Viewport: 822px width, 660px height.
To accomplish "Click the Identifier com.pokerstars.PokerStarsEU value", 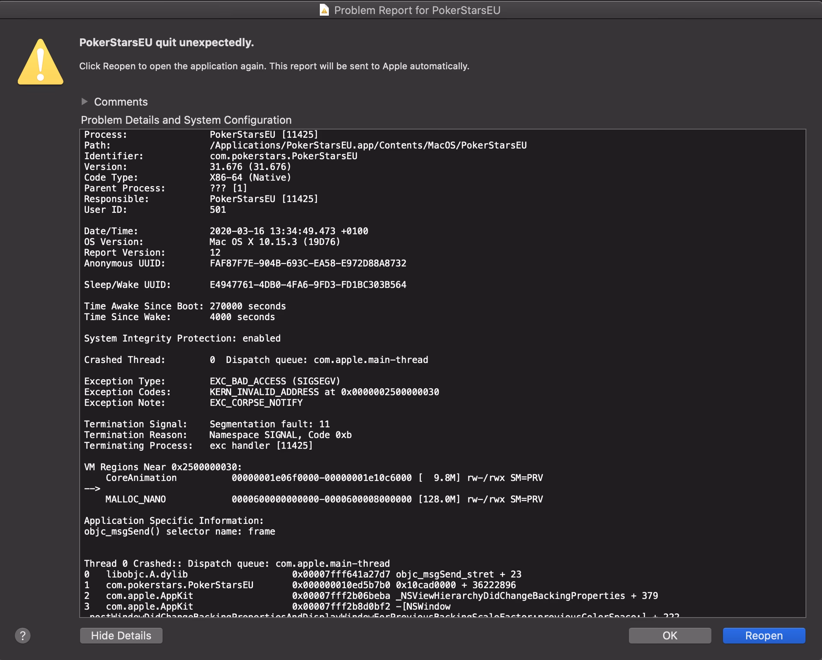I will tap(283, 156).
